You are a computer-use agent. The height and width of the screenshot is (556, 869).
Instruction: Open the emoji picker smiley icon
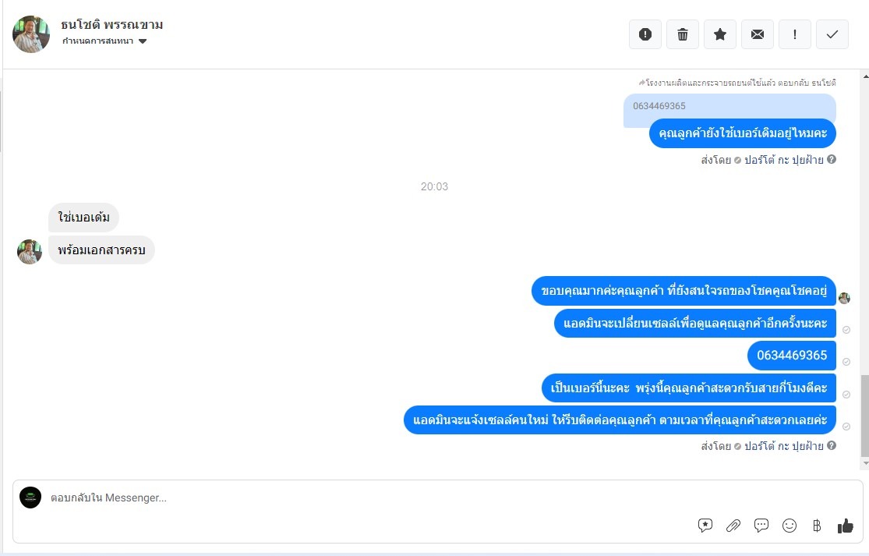[x=790, y=525]
